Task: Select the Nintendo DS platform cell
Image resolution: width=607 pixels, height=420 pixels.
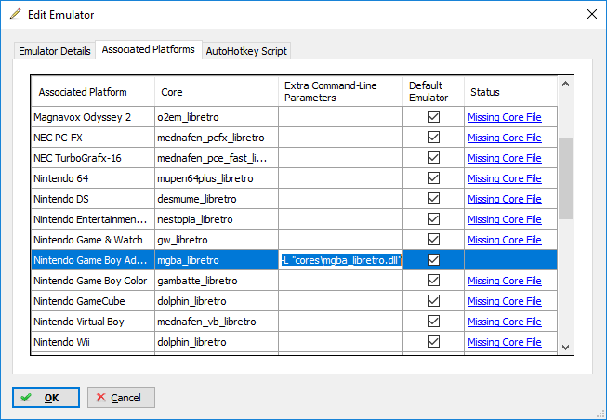Action: [93, 199]
